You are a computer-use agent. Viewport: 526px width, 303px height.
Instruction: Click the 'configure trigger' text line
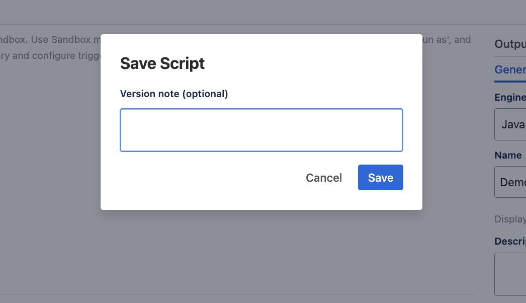pos(50,55)
